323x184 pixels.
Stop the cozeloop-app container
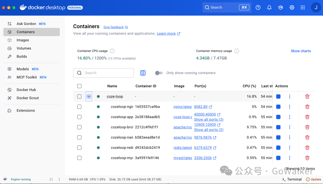point(278,117)
